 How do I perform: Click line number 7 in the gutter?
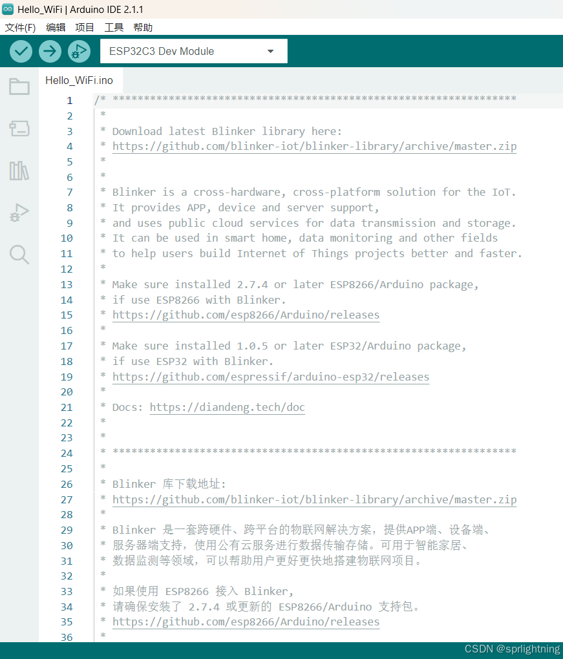click(69, 193)
